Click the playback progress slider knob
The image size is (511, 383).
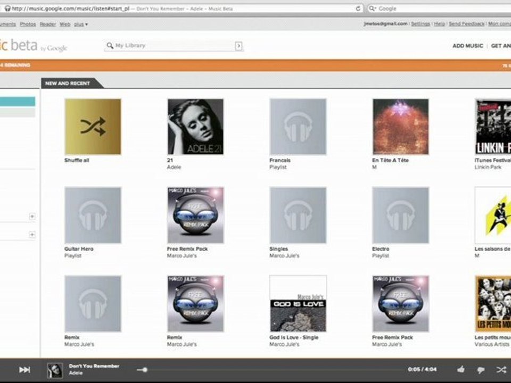pyautogui.click(x=145, y=370)
